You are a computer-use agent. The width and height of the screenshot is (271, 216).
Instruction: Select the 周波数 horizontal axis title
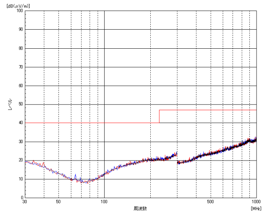[140, 208]
